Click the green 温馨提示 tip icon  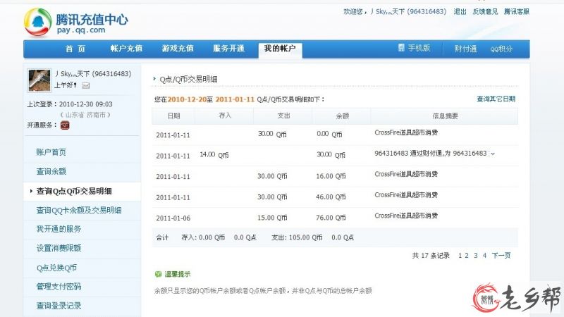click(157, 274)
